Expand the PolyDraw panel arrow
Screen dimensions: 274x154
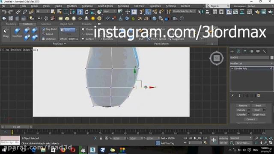click(65, 44)
